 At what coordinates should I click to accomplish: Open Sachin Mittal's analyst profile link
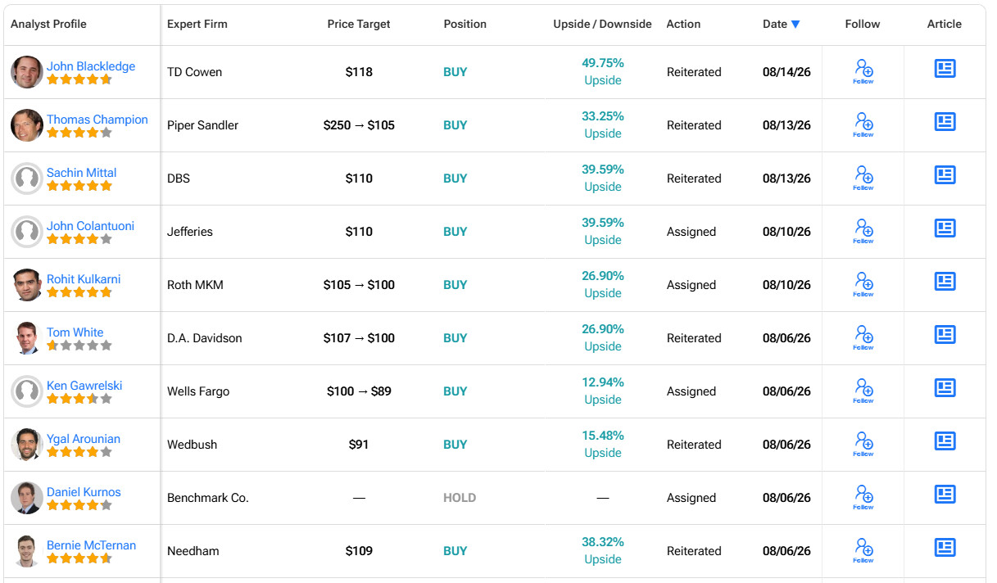pyautogui.click(x=81, y=173)
